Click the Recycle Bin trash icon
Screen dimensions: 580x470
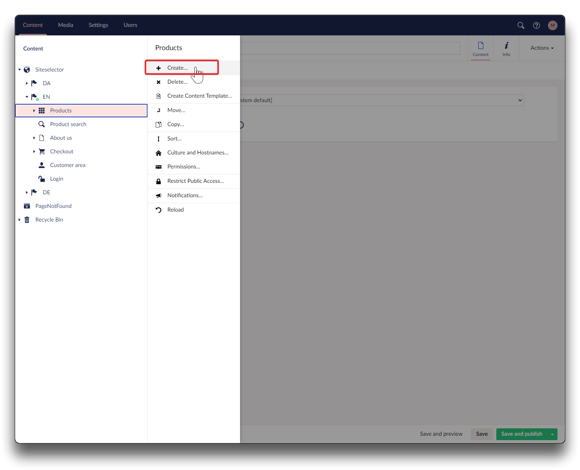click(x=27, y=220)
